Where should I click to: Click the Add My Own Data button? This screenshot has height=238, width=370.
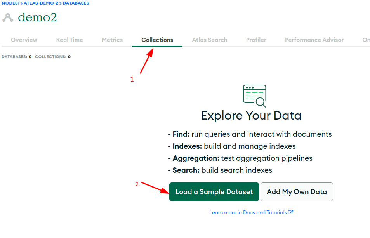coord(297,192)
